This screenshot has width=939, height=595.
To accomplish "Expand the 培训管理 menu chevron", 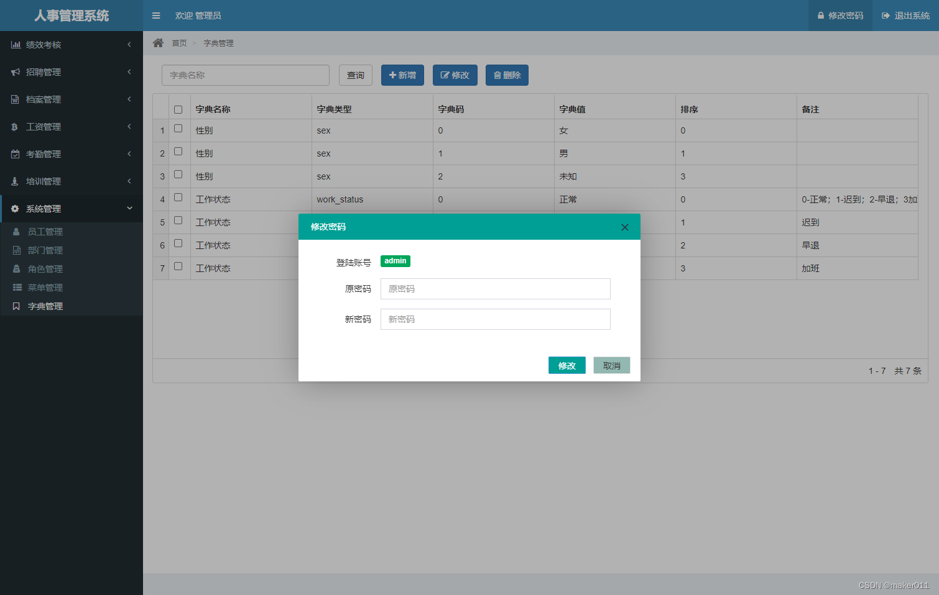I will tap(129, 181).
